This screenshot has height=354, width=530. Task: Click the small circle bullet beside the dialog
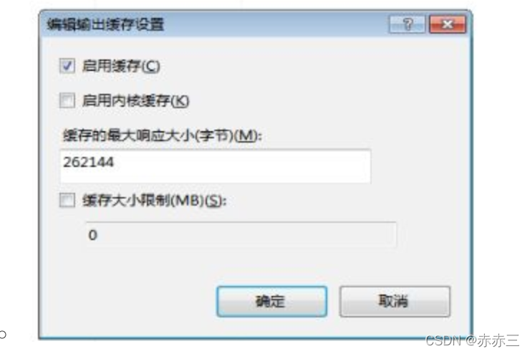point(3,335)
